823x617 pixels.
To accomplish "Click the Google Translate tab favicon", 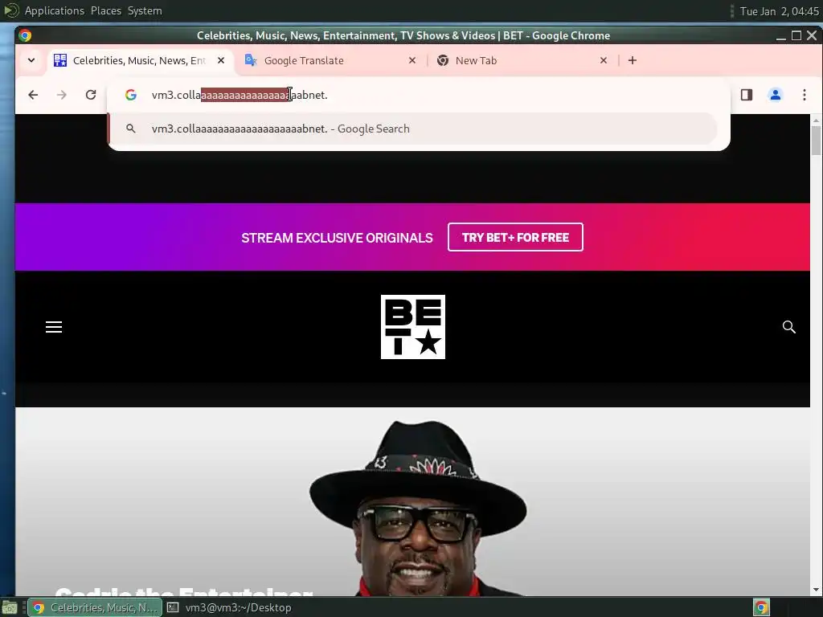I will click(x=251, y=60).
